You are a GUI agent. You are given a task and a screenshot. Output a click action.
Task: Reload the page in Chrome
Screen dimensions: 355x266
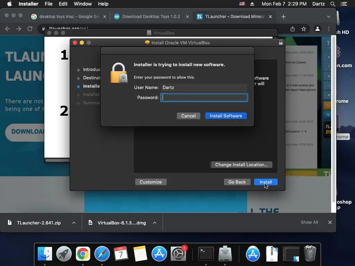[30, 29]
